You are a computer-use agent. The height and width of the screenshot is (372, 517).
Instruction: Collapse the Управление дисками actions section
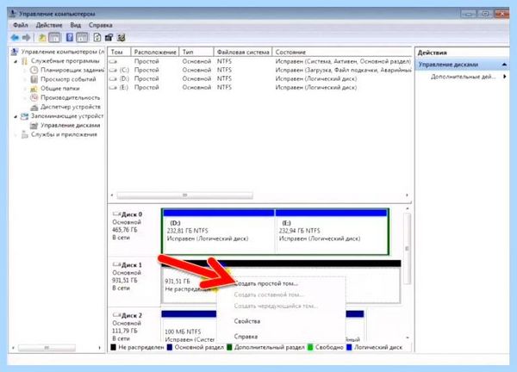(x=504, y=65)
